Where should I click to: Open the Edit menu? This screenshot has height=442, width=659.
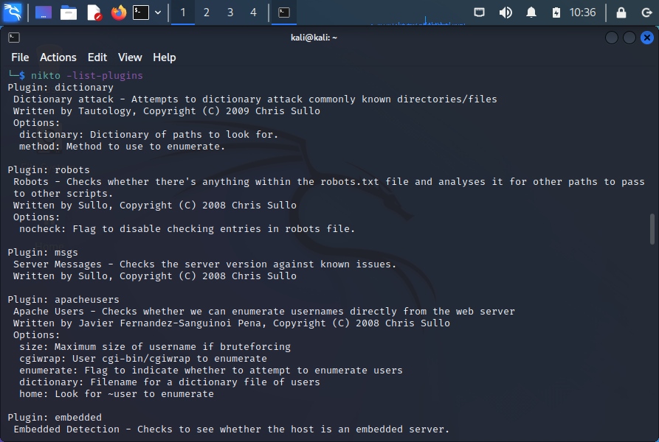pyautogui.click(x=97, y=57)
